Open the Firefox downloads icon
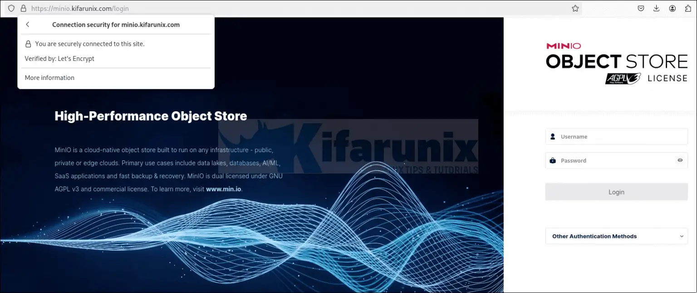This screenshot has width=697, height=293. coord(656,8)
